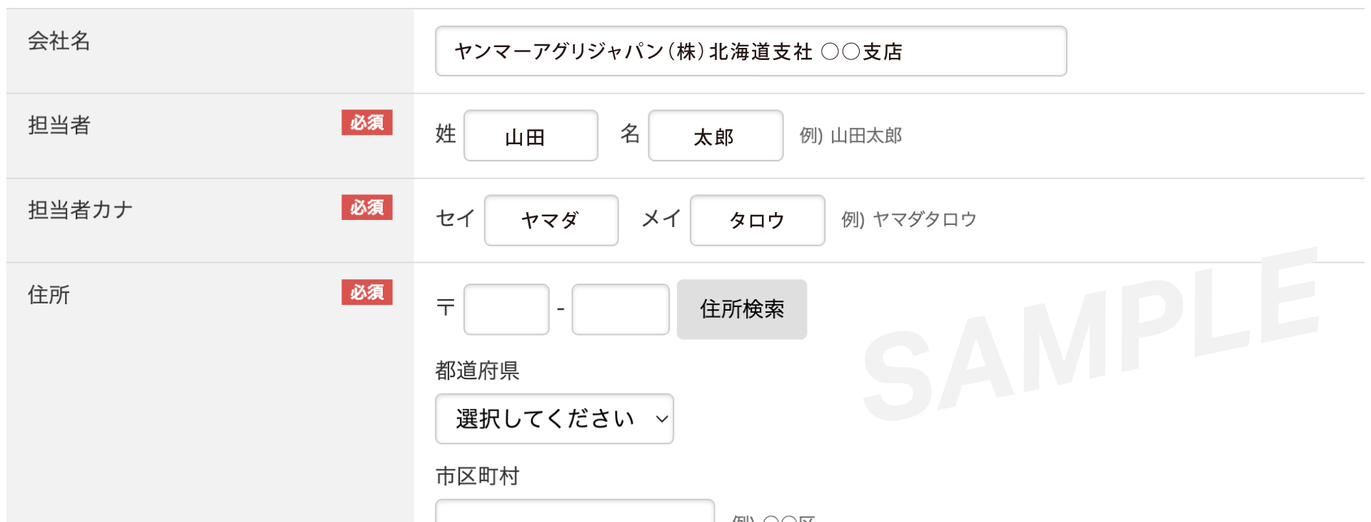Select the 姓 surname field containing 山田
This screenshot has width=1371, height=522.
point(531,135)
